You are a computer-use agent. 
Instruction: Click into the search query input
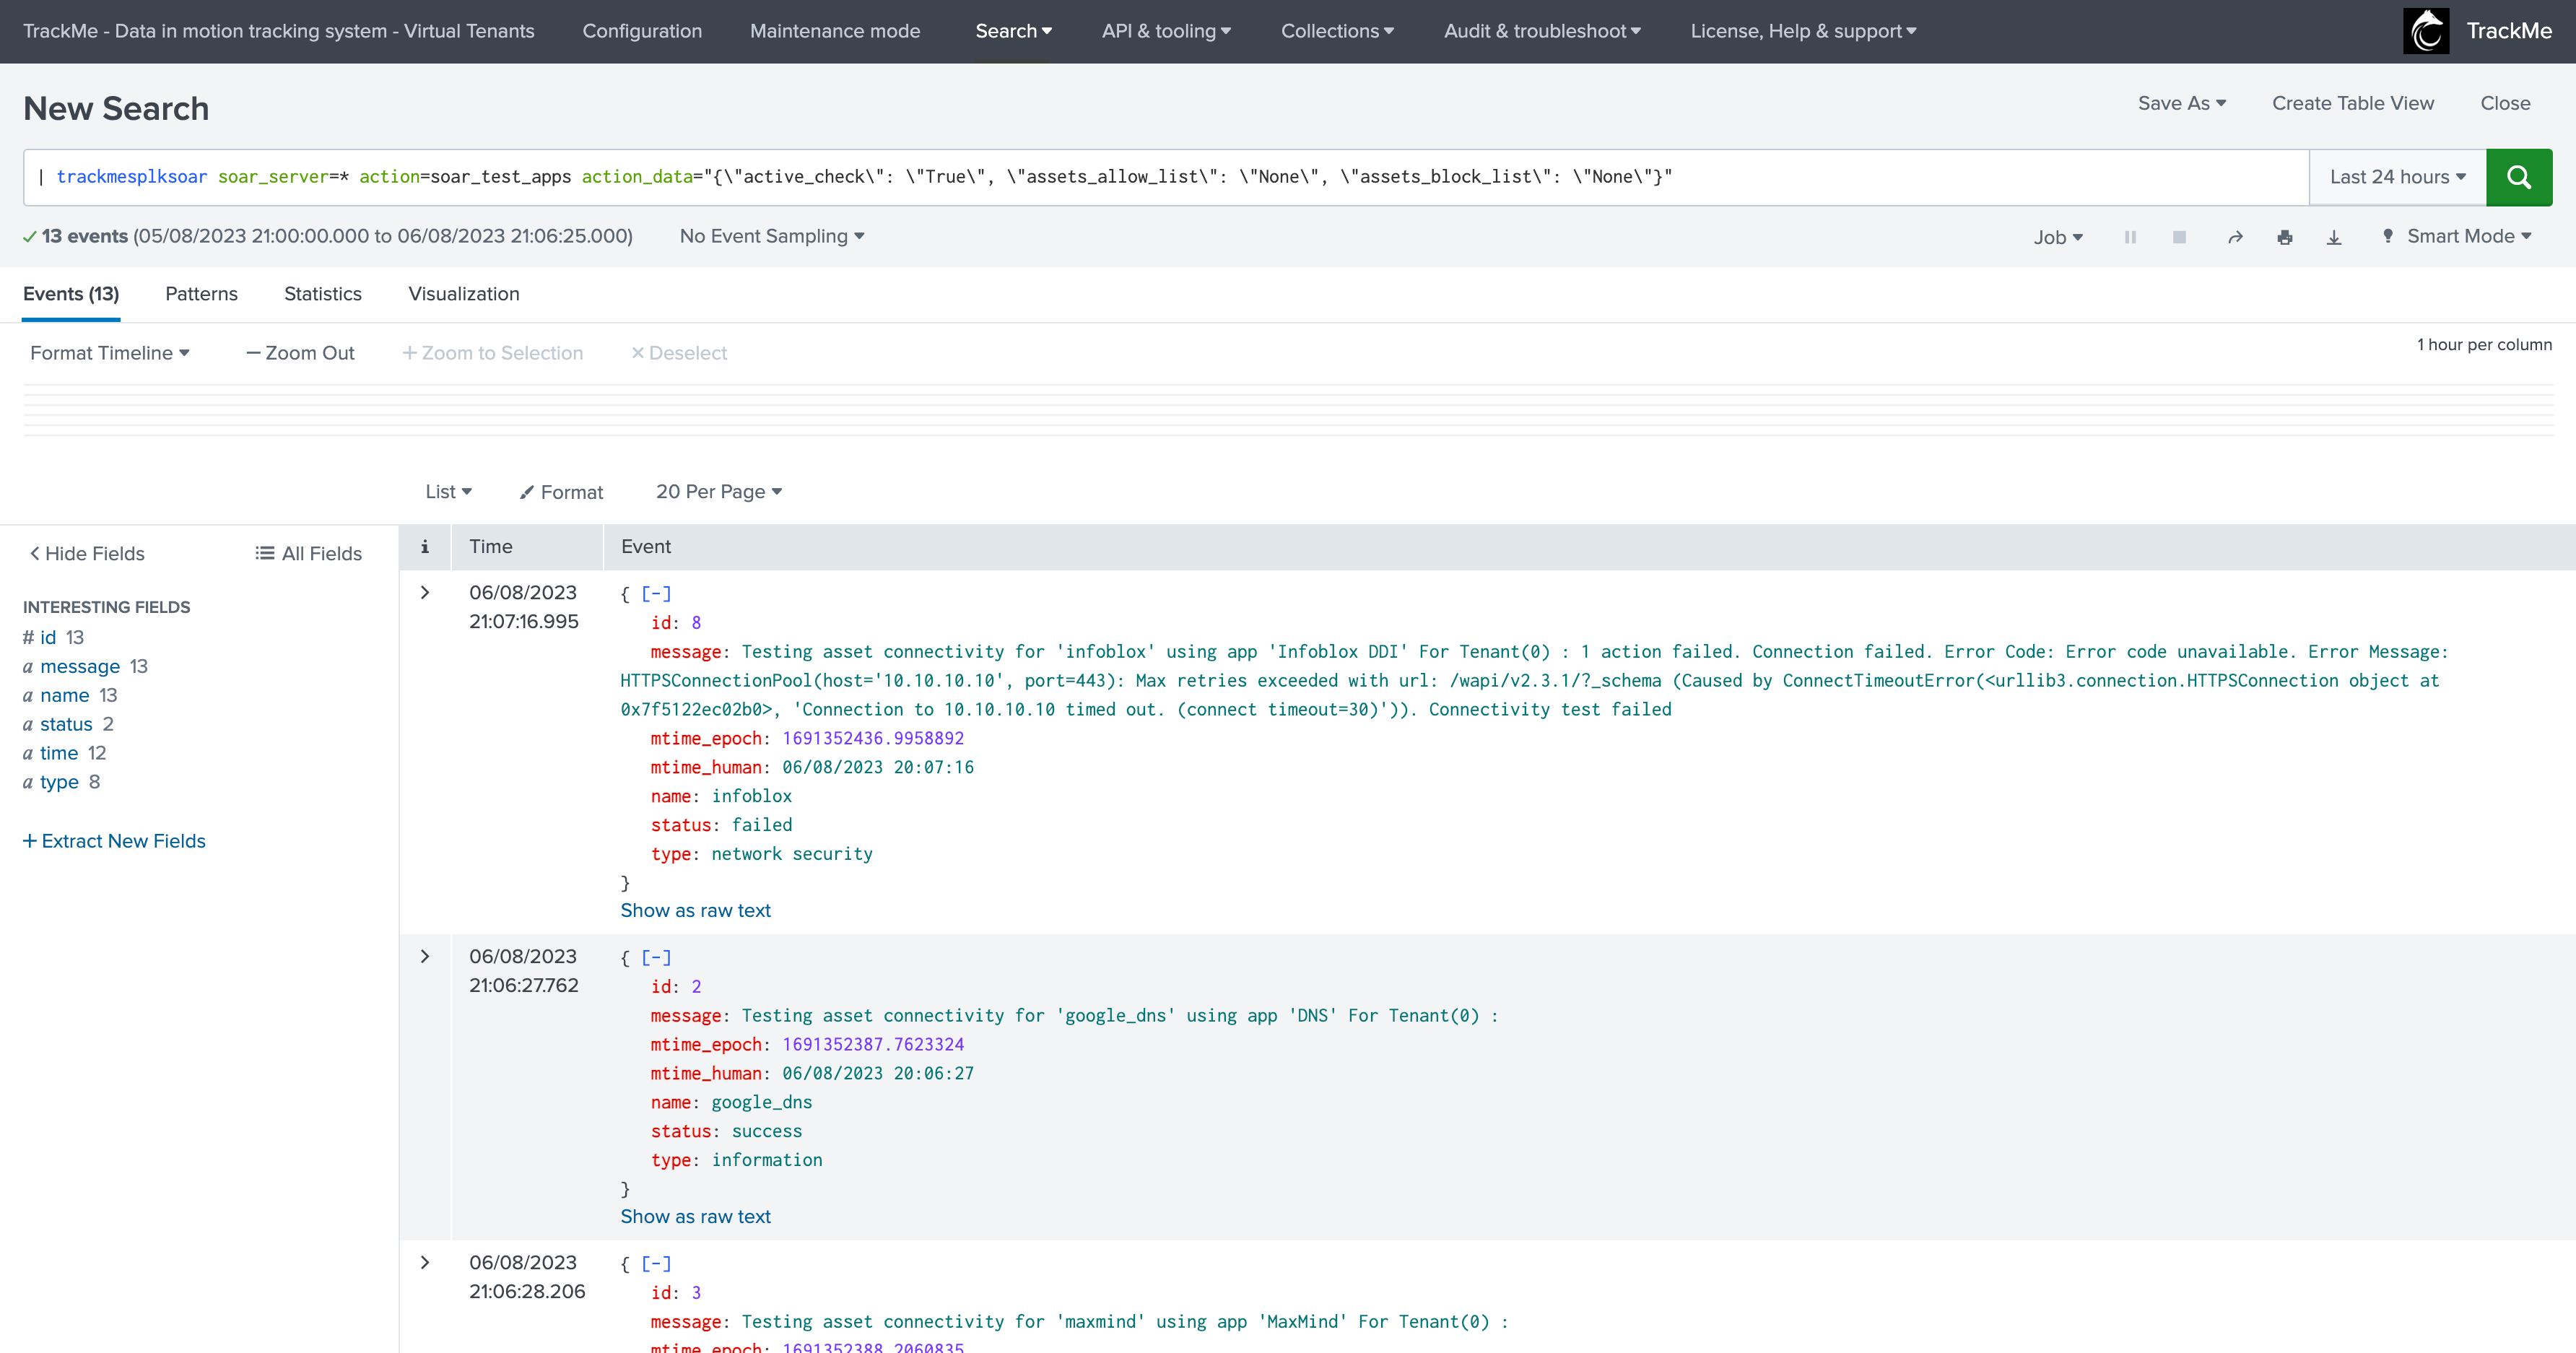coord(1160,177)
